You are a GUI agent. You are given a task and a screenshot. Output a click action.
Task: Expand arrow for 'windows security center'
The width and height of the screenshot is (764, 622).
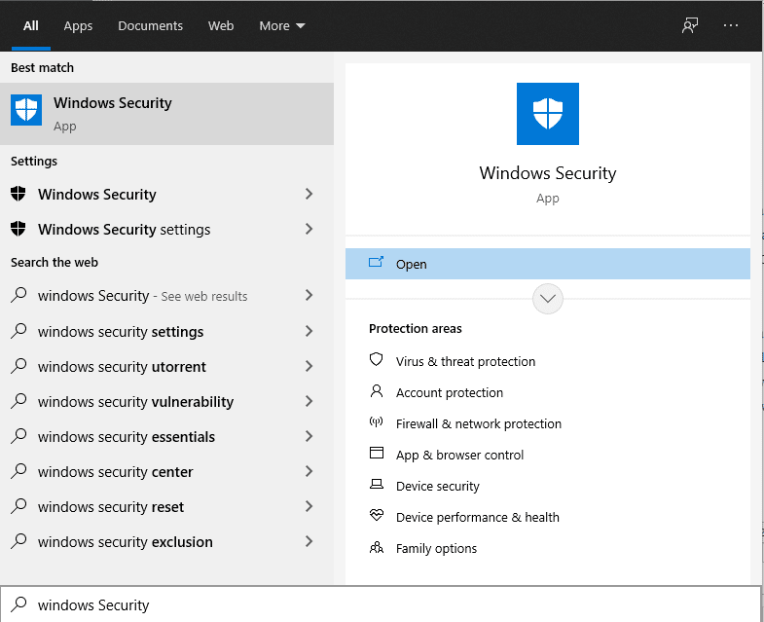click(309, 471)
